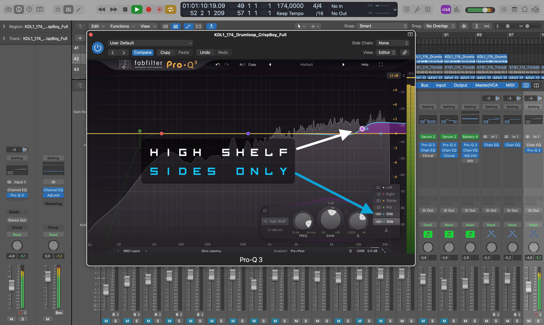Click the 12 dB display range selector
The width and height of the screenshot is (544, 325).
click(394, 75)
